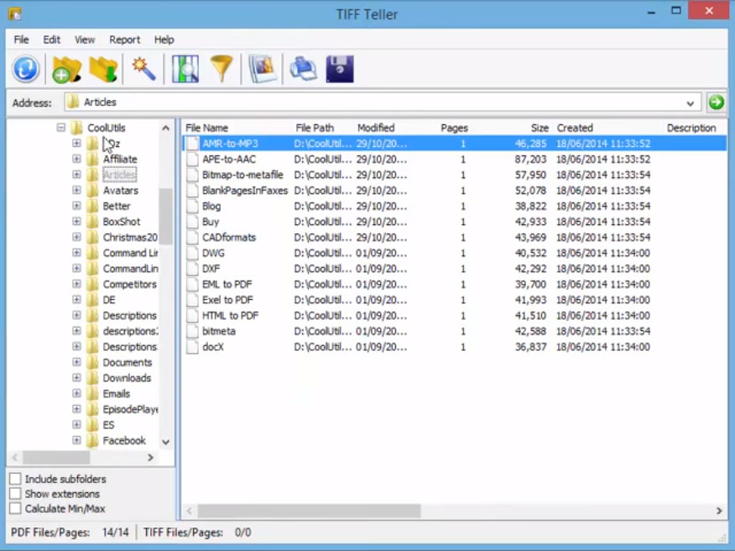Click the file icon next to bitmeta
Screen dimensions: 735x551
pyautogui.click(x=192, y=331)
